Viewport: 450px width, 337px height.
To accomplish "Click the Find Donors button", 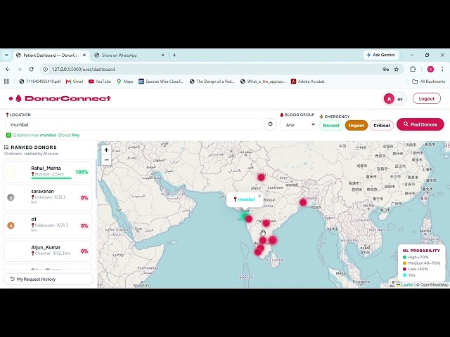I will click(420, 124).
